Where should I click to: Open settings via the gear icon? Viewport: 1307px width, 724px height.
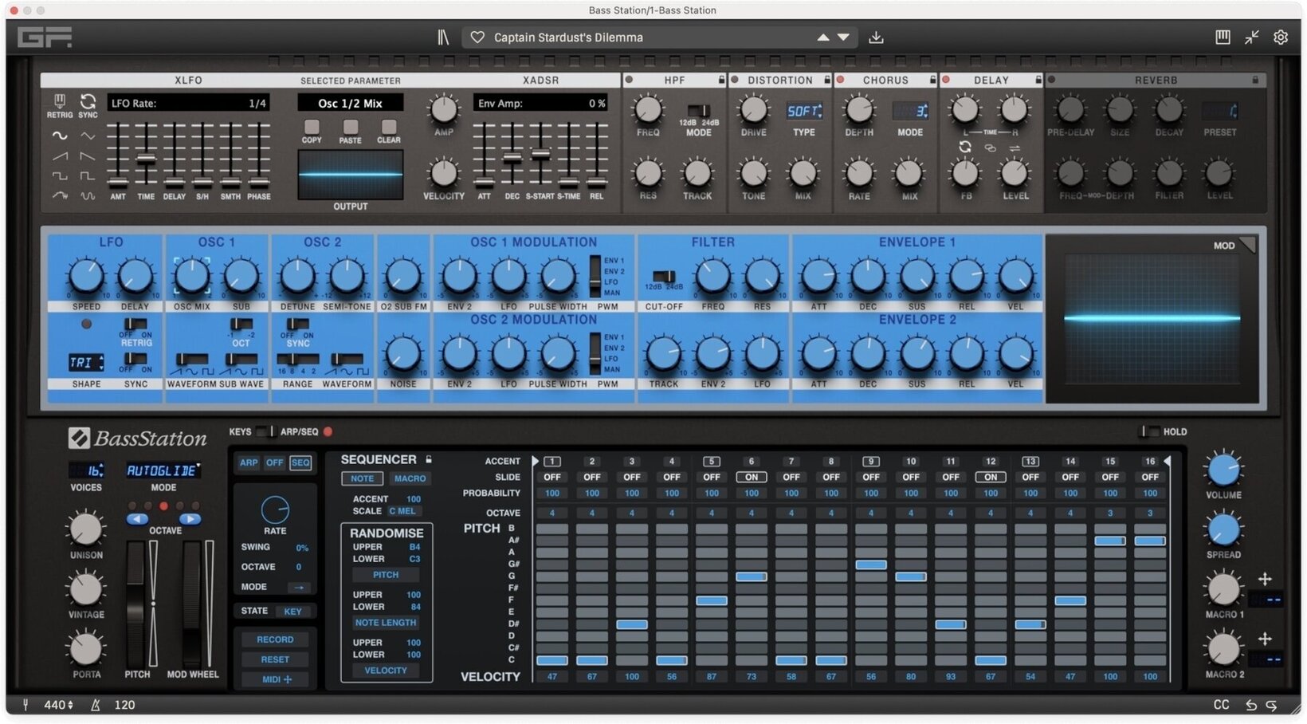(x=1281, y=37)
